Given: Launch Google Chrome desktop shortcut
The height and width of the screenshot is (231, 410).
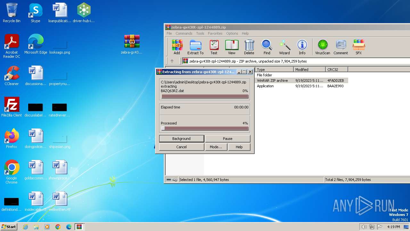Looking at the screenshot, I should point(12,172).
